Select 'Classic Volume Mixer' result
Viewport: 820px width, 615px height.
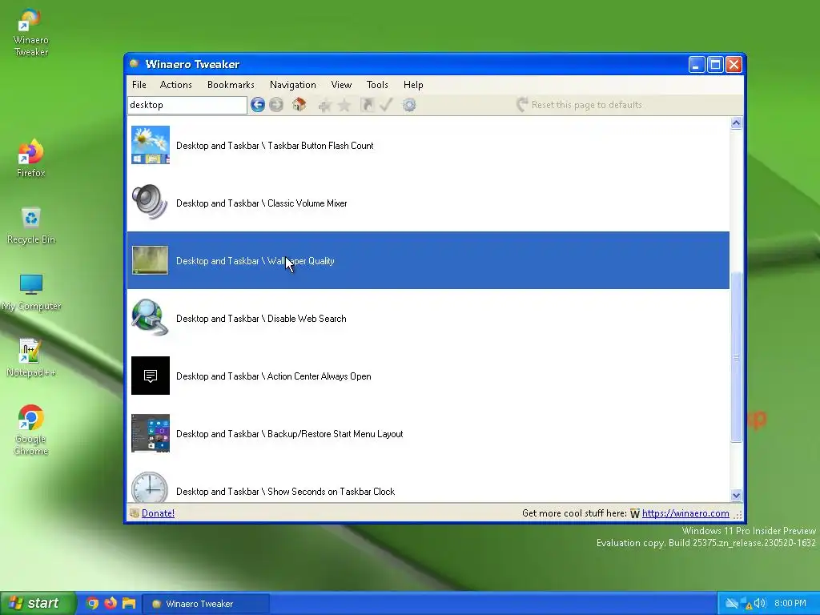coord(428,203)
